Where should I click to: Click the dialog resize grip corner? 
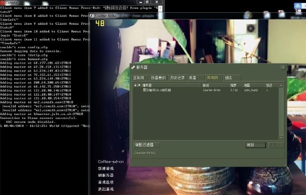tap(285, 165)
